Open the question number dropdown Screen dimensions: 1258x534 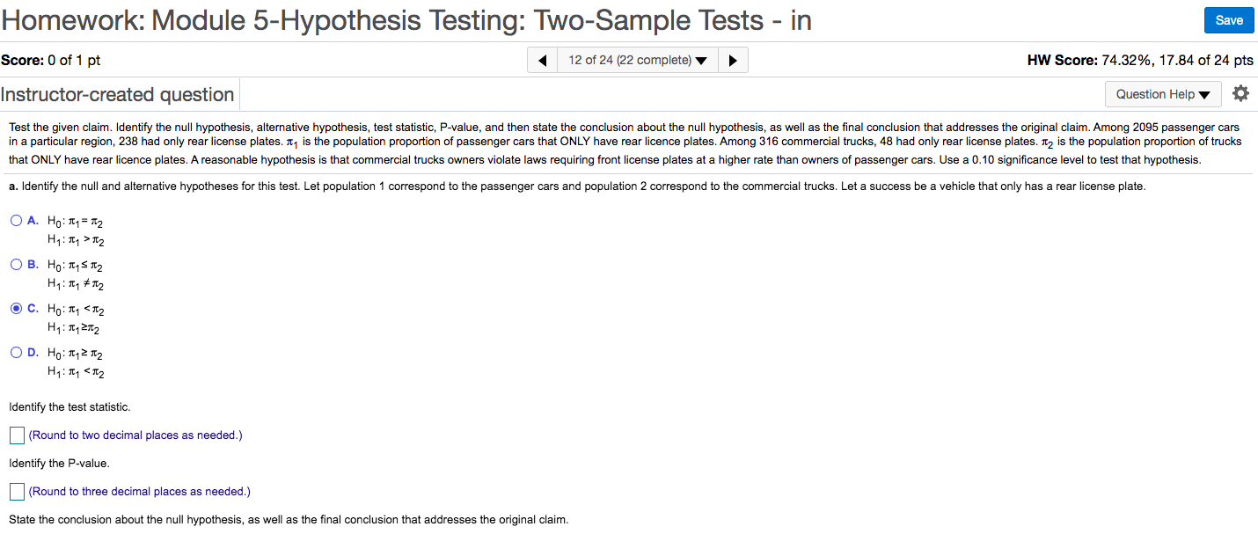(x=638, y=60)
